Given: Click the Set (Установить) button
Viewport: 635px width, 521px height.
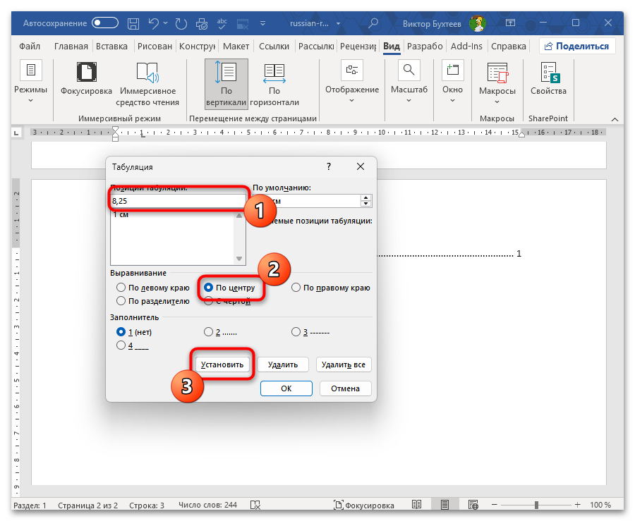Looking at the screenshot, I should pos(222,364).
